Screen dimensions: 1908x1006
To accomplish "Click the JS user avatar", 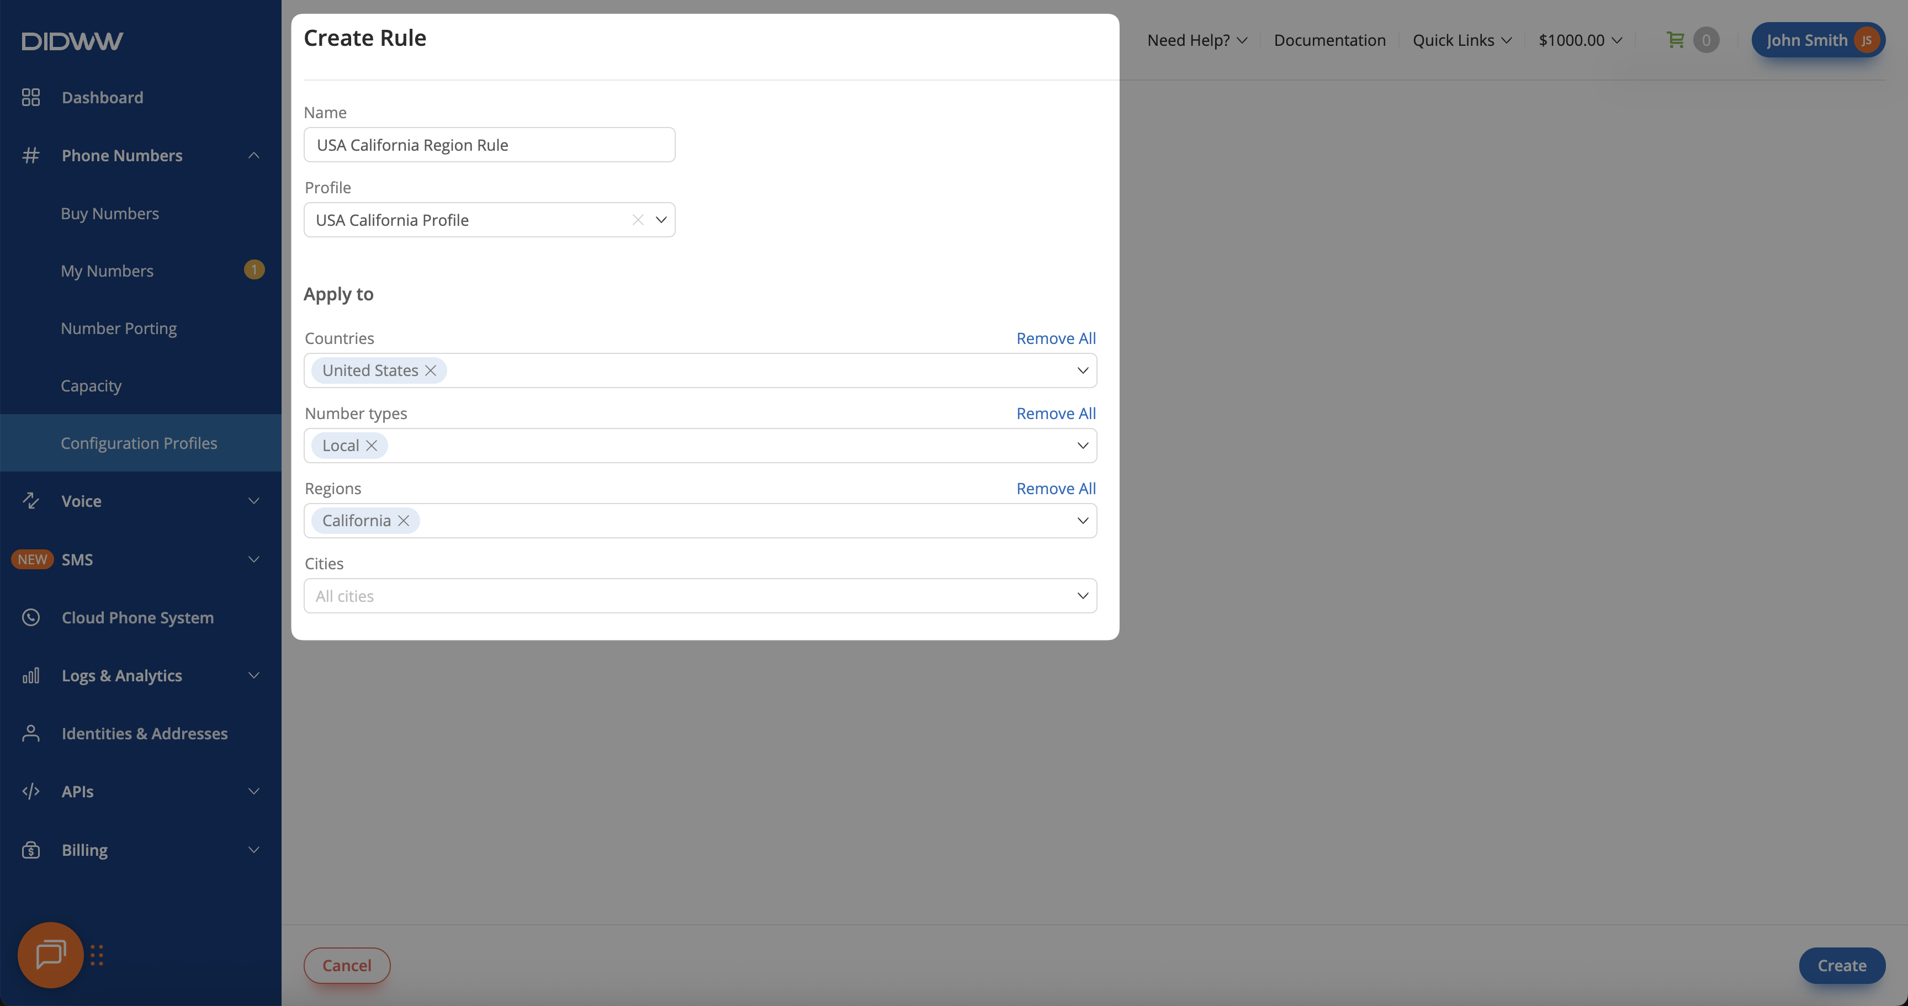I will coord(1867,40).
